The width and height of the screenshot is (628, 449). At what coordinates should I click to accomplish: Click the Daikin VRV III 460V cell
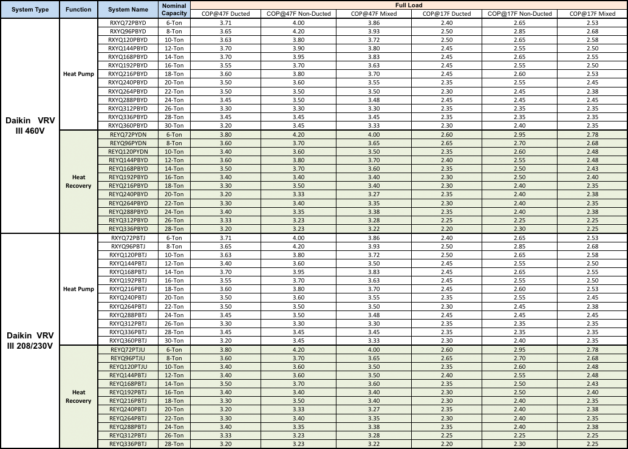pos(30,125)
